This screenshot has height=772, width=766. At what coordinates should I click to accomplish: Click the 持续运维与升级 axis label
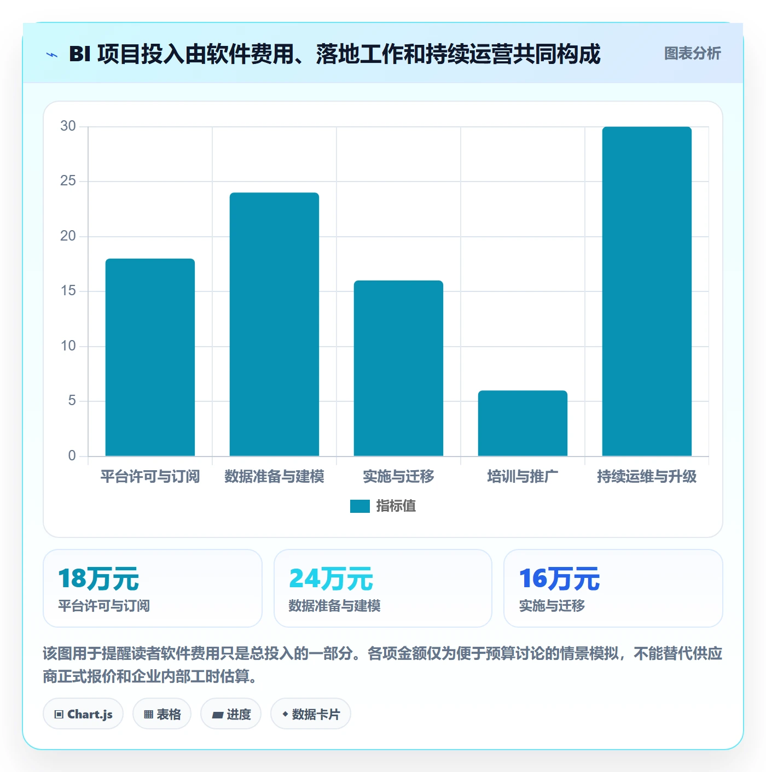(647, 477)
